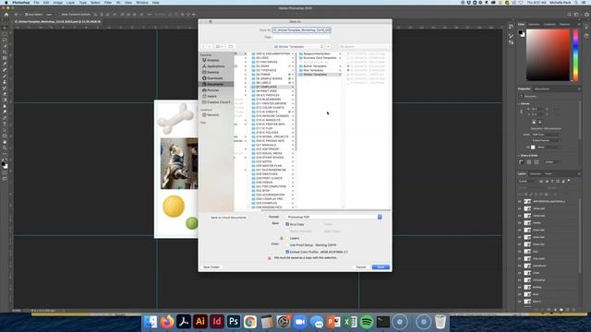This screenshot has width=591, height=332.
Task: Open Applications in the dialog sidebar
Action: tap(216, 66)
